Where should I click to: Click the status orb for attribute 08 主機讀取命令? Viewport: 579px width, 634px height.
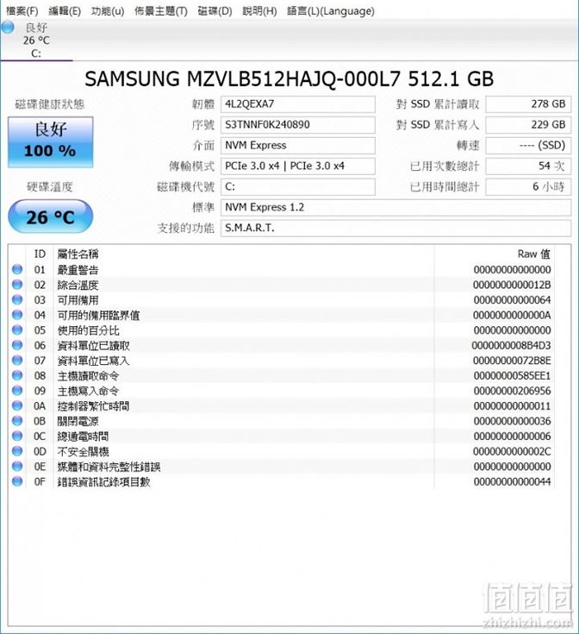pos(17,375)
